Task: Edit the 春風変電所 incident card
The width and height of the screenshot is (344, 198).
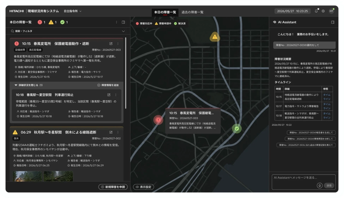Action: tap(111, 43)
